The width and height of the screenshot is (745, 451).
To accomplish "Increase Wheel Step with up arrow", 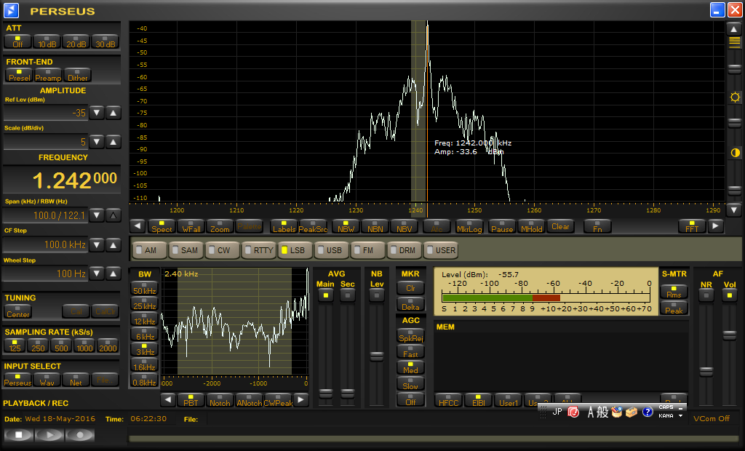I will click(x=113, y=274).
